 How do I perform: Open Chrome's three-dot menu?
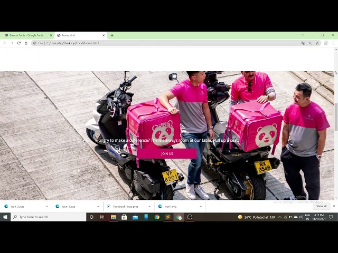tap(333, 43)
